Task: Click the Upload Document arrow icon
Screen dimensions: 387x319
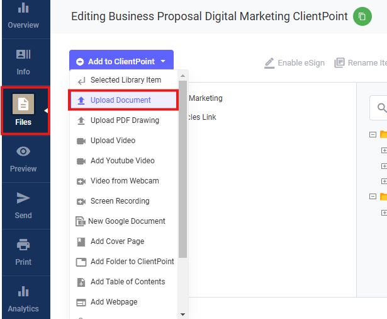Action: 81,100
